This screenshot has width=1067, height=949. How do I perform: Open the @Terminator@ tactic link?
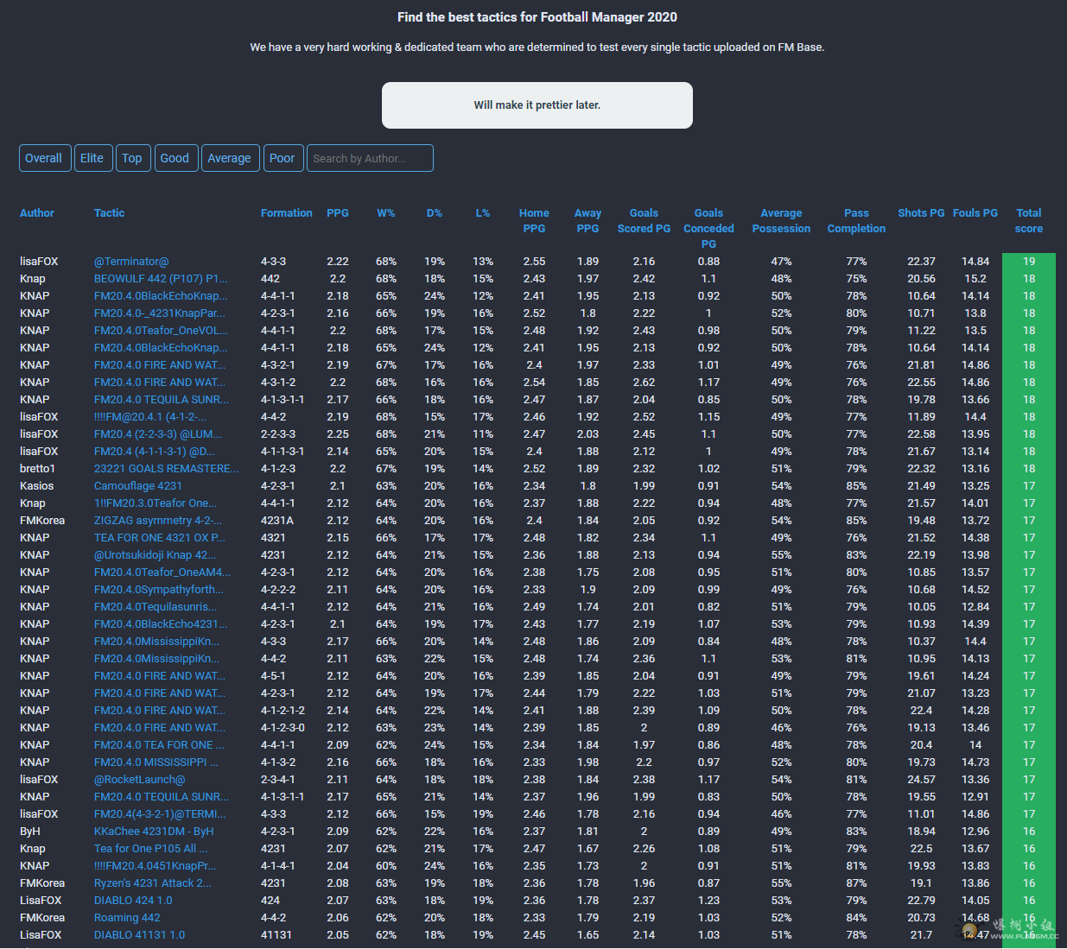[131, 262]
